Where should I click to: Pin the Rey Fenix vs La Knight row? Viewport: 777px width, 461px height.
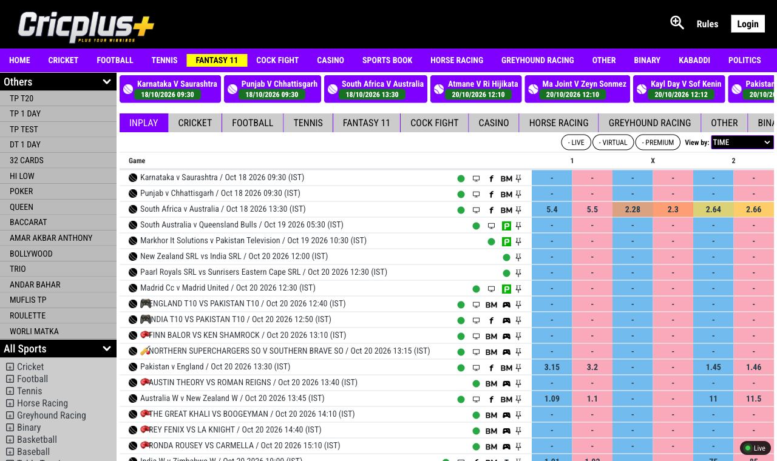518,431
